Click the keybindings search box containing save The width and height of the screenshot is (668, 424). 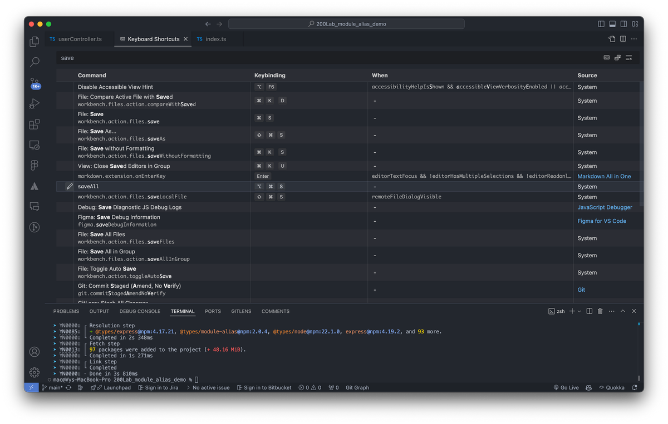point(223,57)
